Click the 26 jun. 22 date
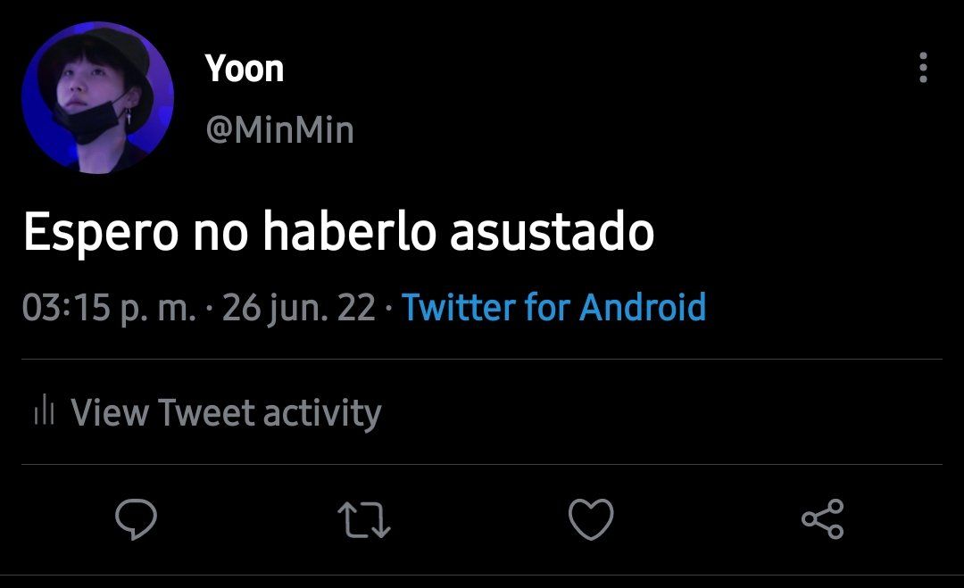964x588 pixels. (299, 309)
